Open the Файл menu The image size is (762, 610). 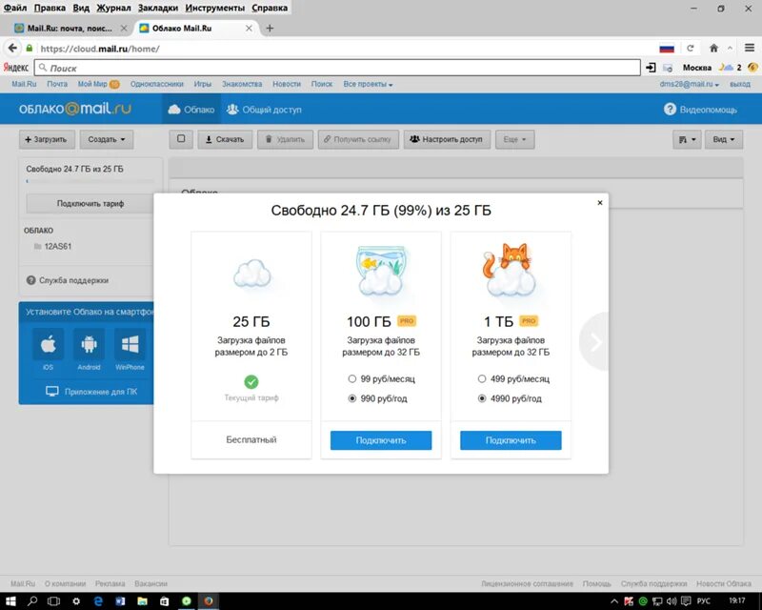[15, 8]
